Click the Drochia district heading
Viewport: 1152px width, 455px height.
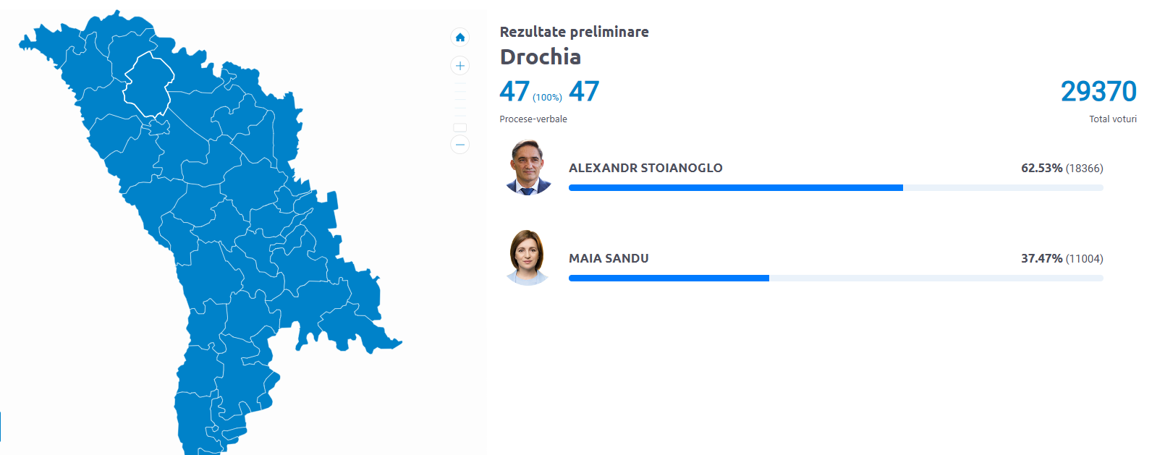(x=540, y=57)
